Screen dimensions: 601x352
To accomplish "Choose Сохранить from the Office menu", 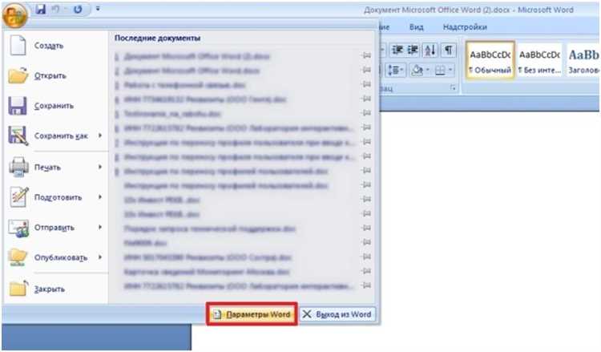I will coord(55,106).
